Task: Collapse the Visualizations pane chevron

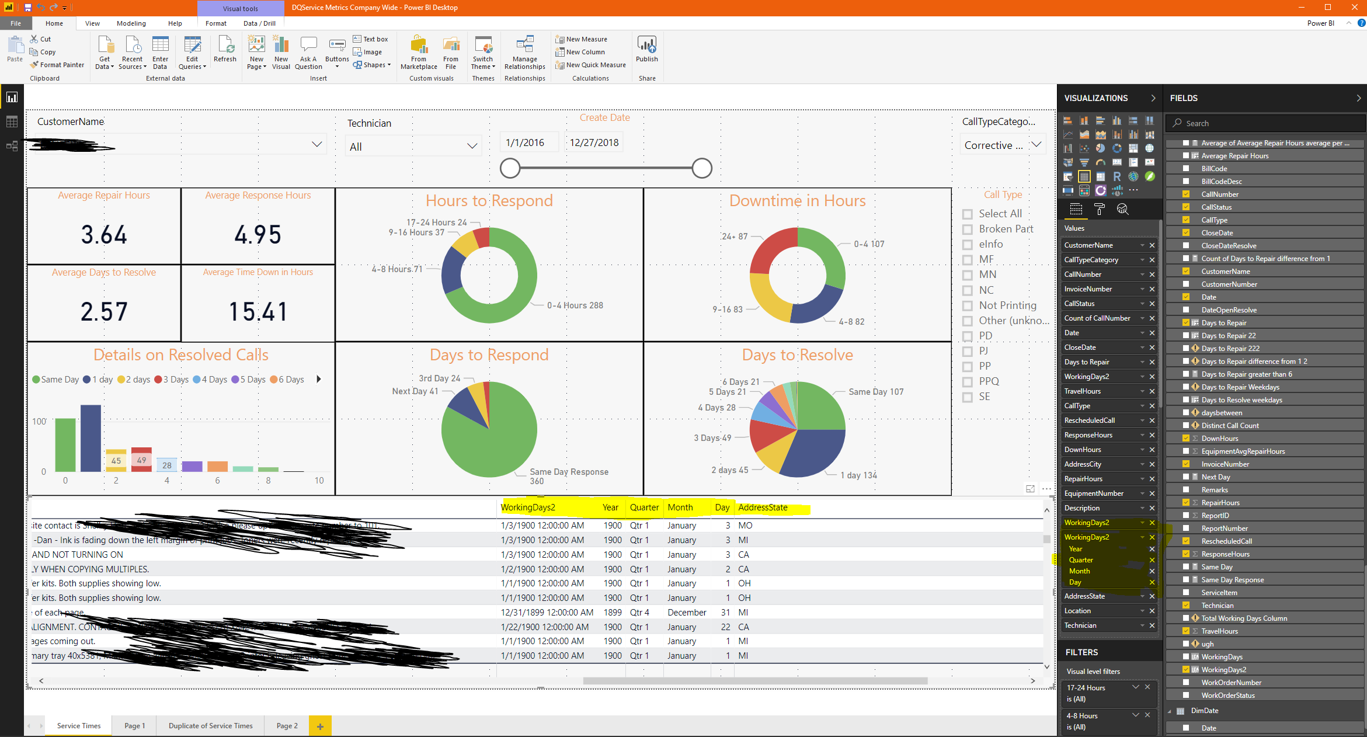Action: tap(1153, 98)
